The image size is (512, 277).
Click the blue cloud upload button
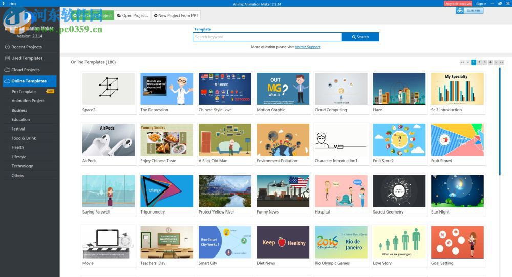(470, 11)
